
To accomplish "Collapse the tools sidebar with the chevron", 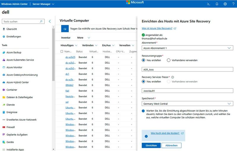I will pyautogui.click(x=50, y=21).
